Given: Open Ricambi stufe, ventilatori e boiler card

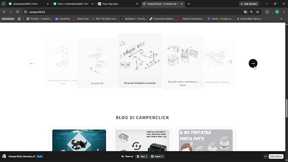Looking at the screenshot, I should pyautogui.click(x=183, y=63).
